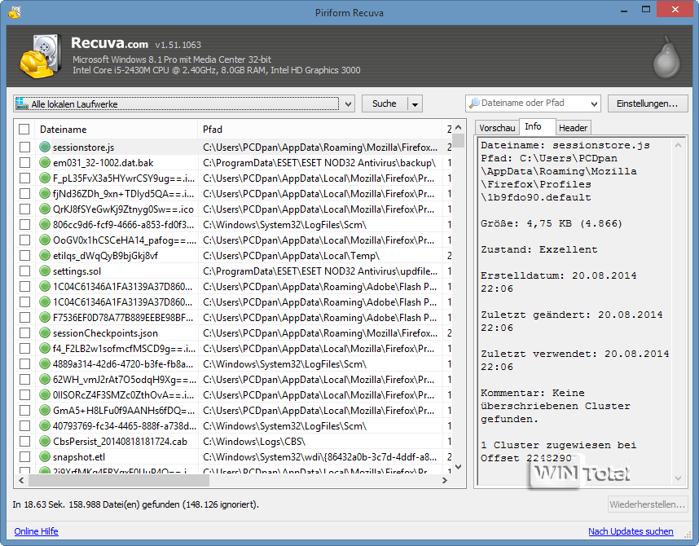Open the Header tab
Viewport: 699px width, 546px height.
pyautogui.click(x=573, y=128)
